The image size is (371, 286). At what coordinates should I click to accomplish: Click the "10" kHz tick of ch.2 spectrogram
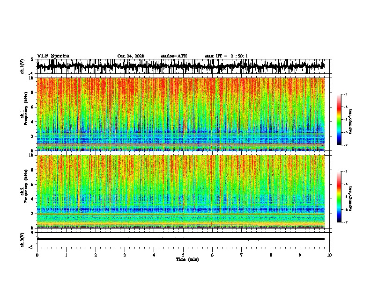click(x=32, y=155)
